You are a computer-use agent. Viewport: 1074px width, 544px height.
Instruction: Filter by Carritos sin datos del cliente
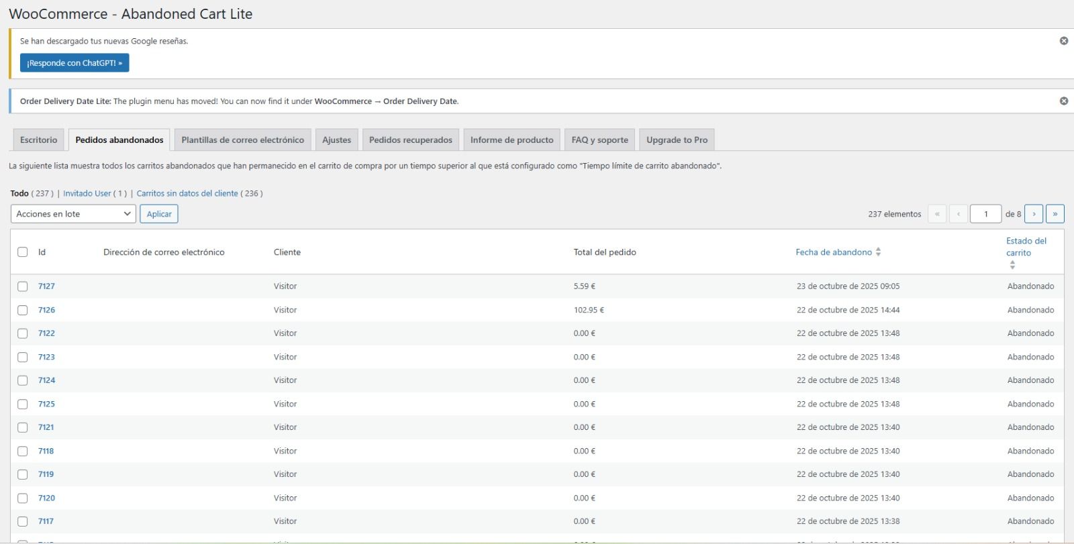coord(187,193)
